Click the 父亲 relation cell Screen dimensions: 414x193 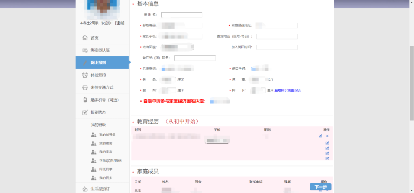coord(138,190)
